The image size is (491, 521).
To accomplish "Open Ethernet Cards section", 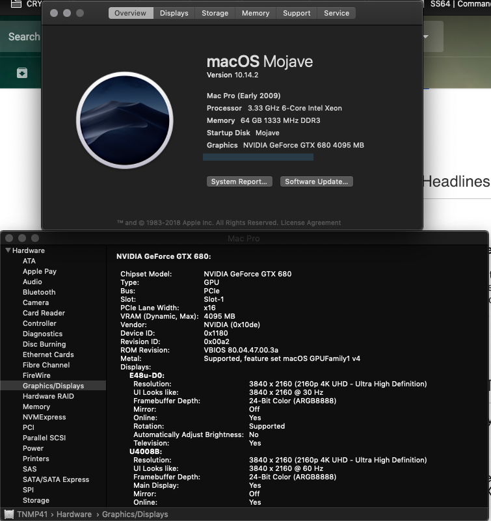I will pyautogui.click(x=48, y=354).
